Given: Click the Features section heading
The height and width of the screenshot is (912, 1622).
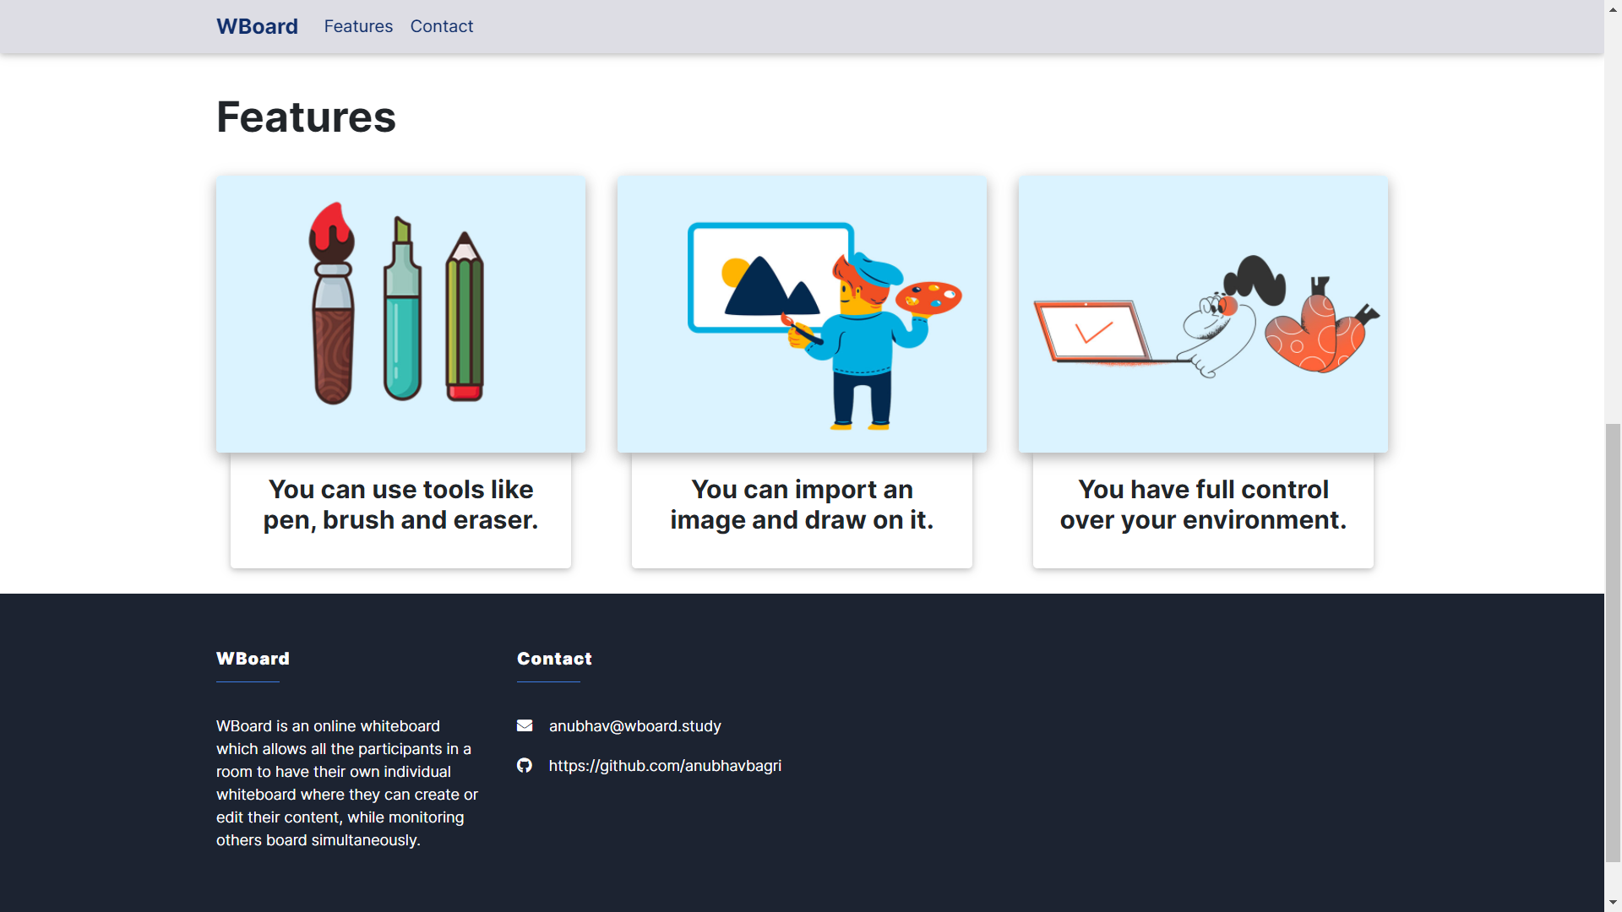Looking at the screenshot, I should pos(306,117).
